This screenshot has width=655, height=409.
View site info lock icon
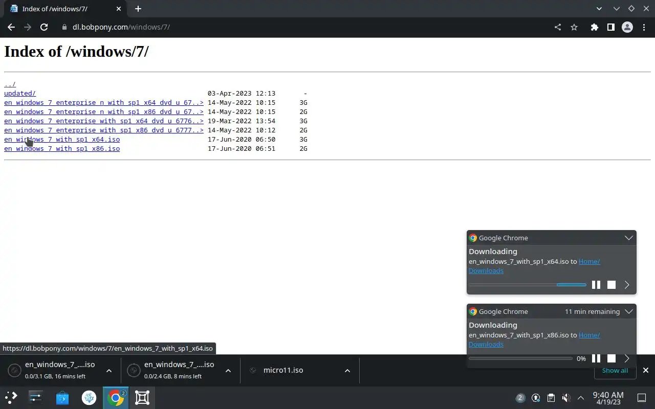click(x=64, y=27)
